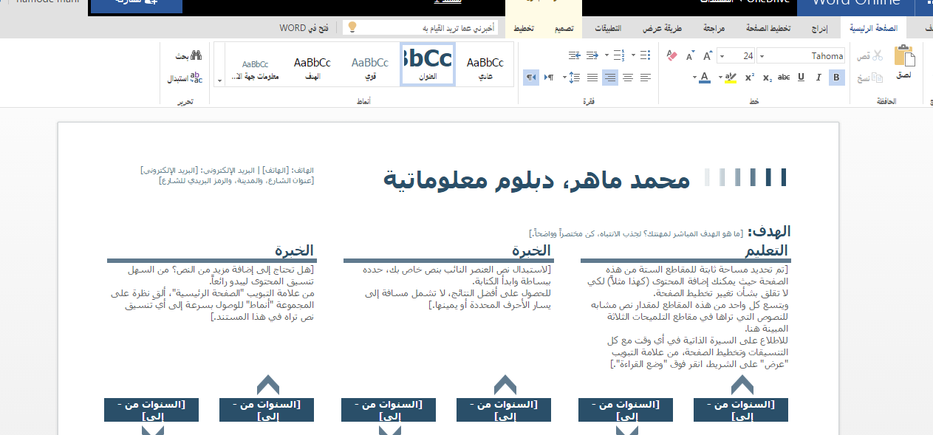
Task: Toggle Underline formatting
Action: (x=802, y=78)
